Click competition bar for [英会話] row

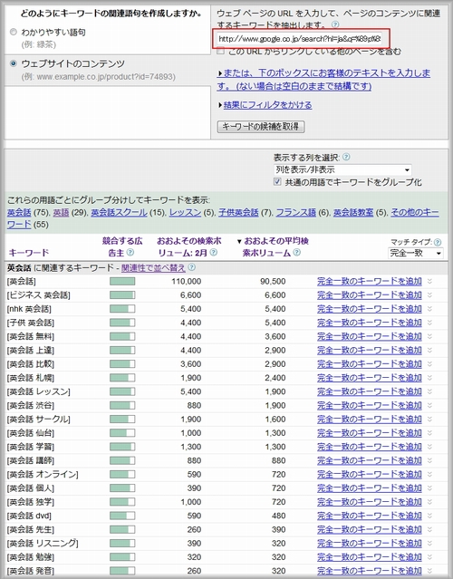click(122, 282)
